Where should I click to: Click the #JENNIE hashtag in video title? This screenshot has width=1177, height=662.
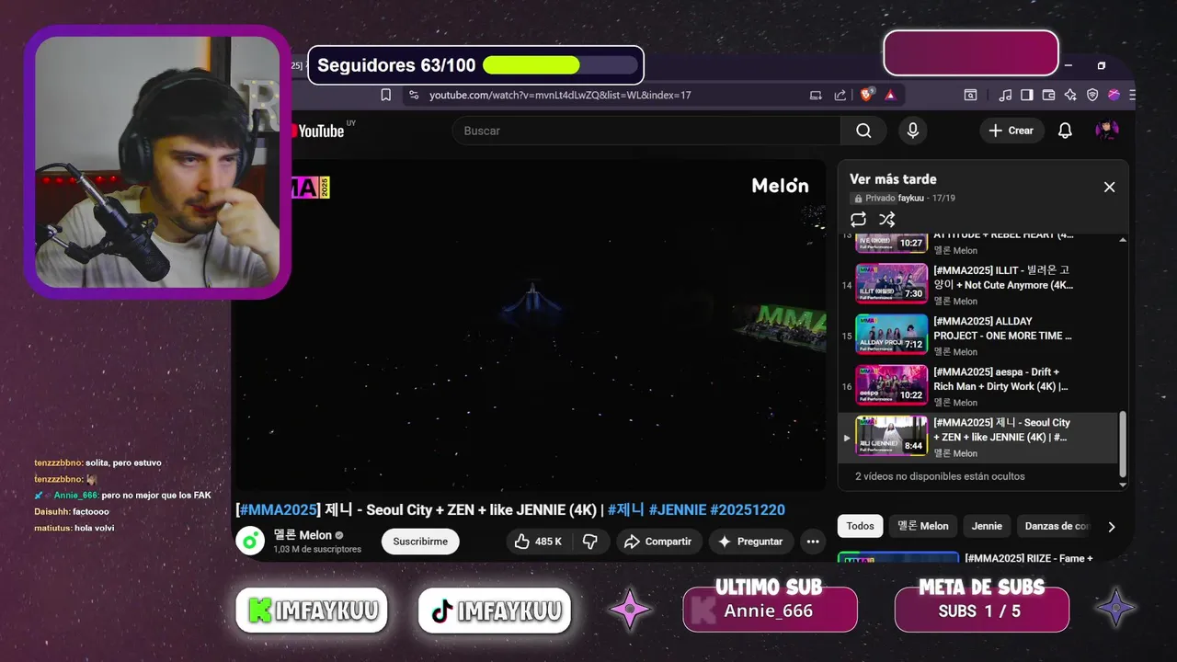pos(678,509)
